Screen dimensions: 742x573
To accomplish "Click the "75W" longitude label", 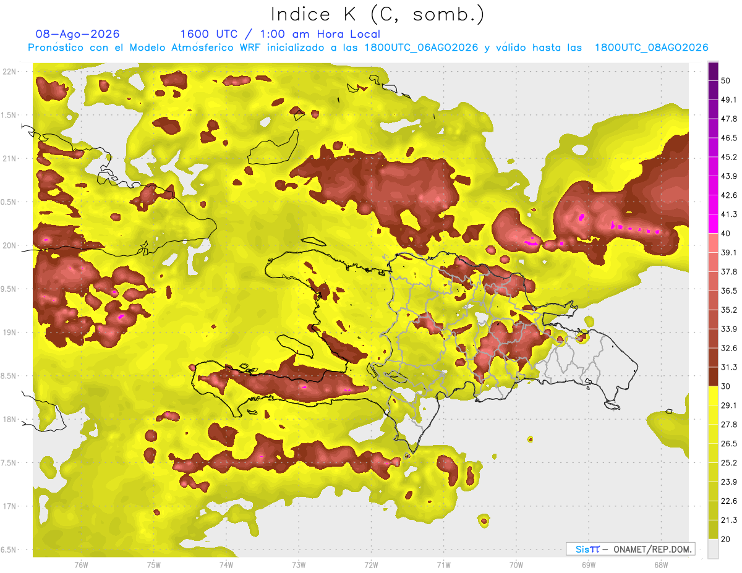I will coord(153,564).
